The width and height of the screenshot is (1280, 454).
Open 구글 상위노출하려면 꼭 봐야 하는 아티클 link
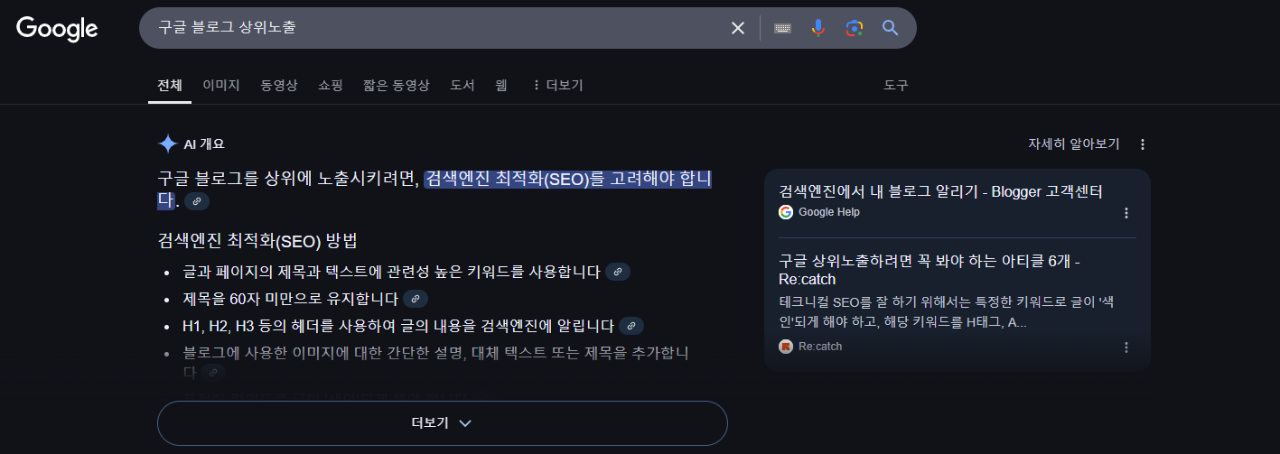[930, 270]
